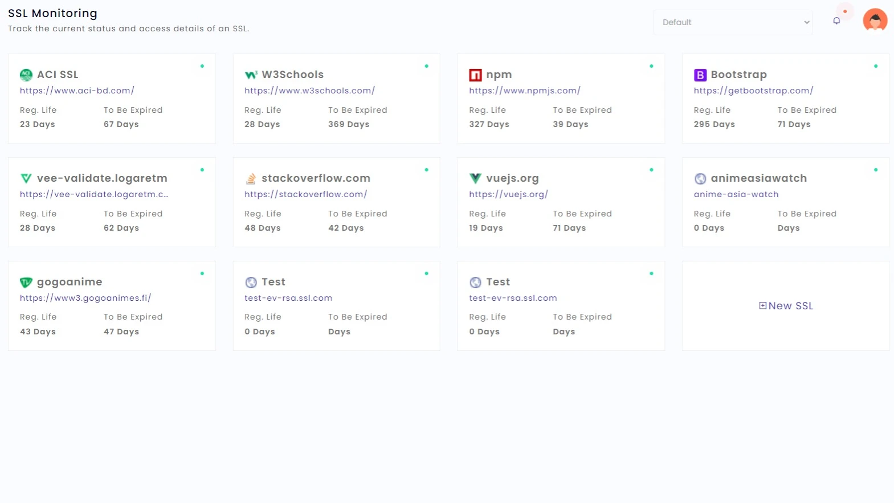894x503 pixels.
Task: Open the https://www.aci-bd.com/ link
Action: [77, 91]
